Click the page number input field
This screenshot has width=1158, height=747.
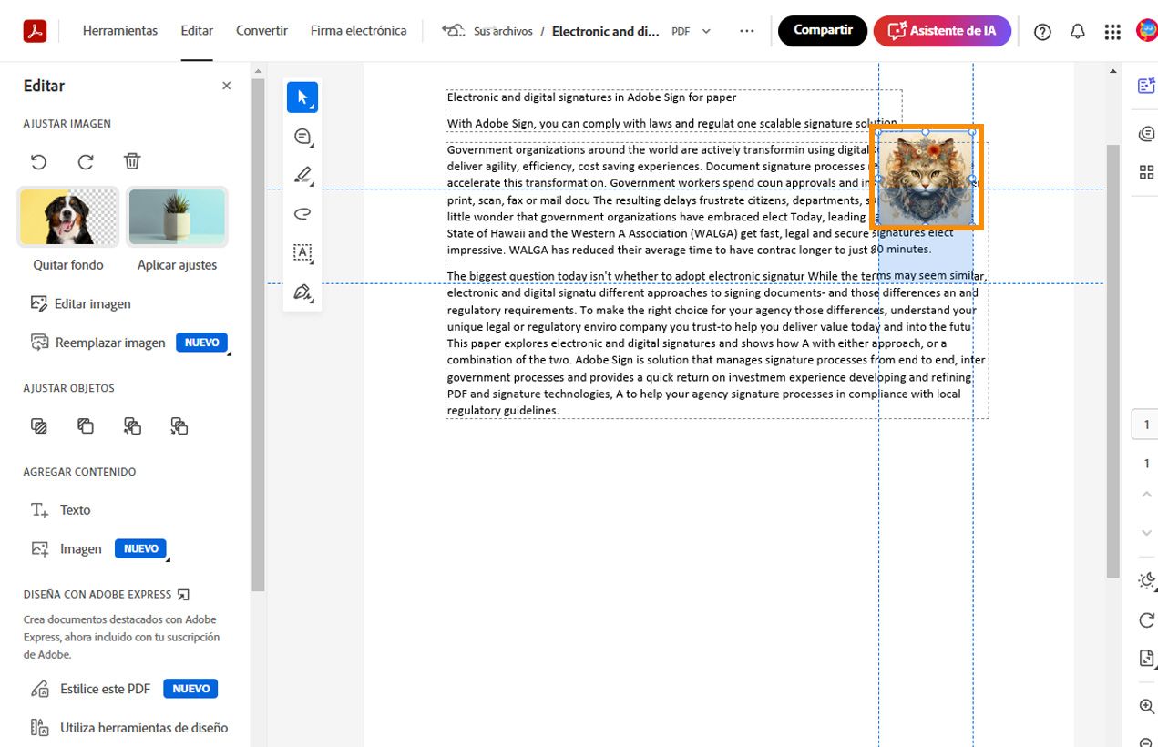(1145, 424)
